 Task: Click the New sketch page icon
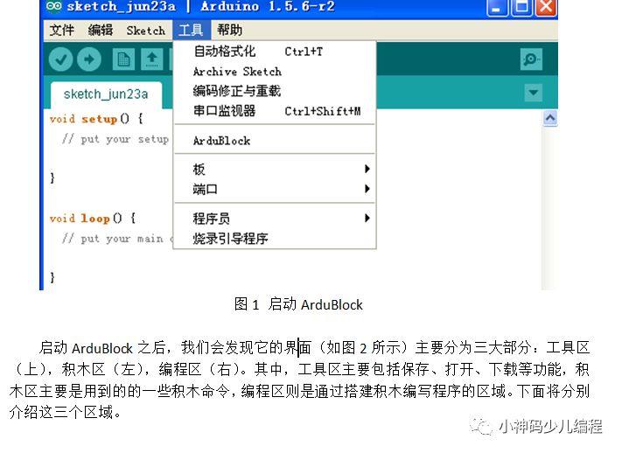click(x=123, y=59)
